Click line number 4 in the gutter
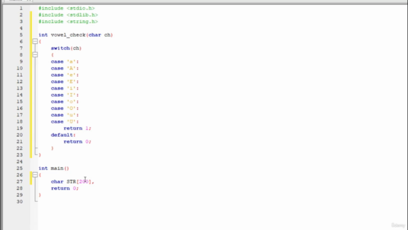The image size is (408, 230). [x=21, y=28]
